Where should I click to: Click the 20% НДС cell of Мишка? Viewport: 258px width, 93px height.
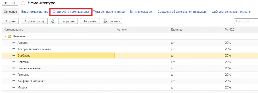[x=241, y=87]
